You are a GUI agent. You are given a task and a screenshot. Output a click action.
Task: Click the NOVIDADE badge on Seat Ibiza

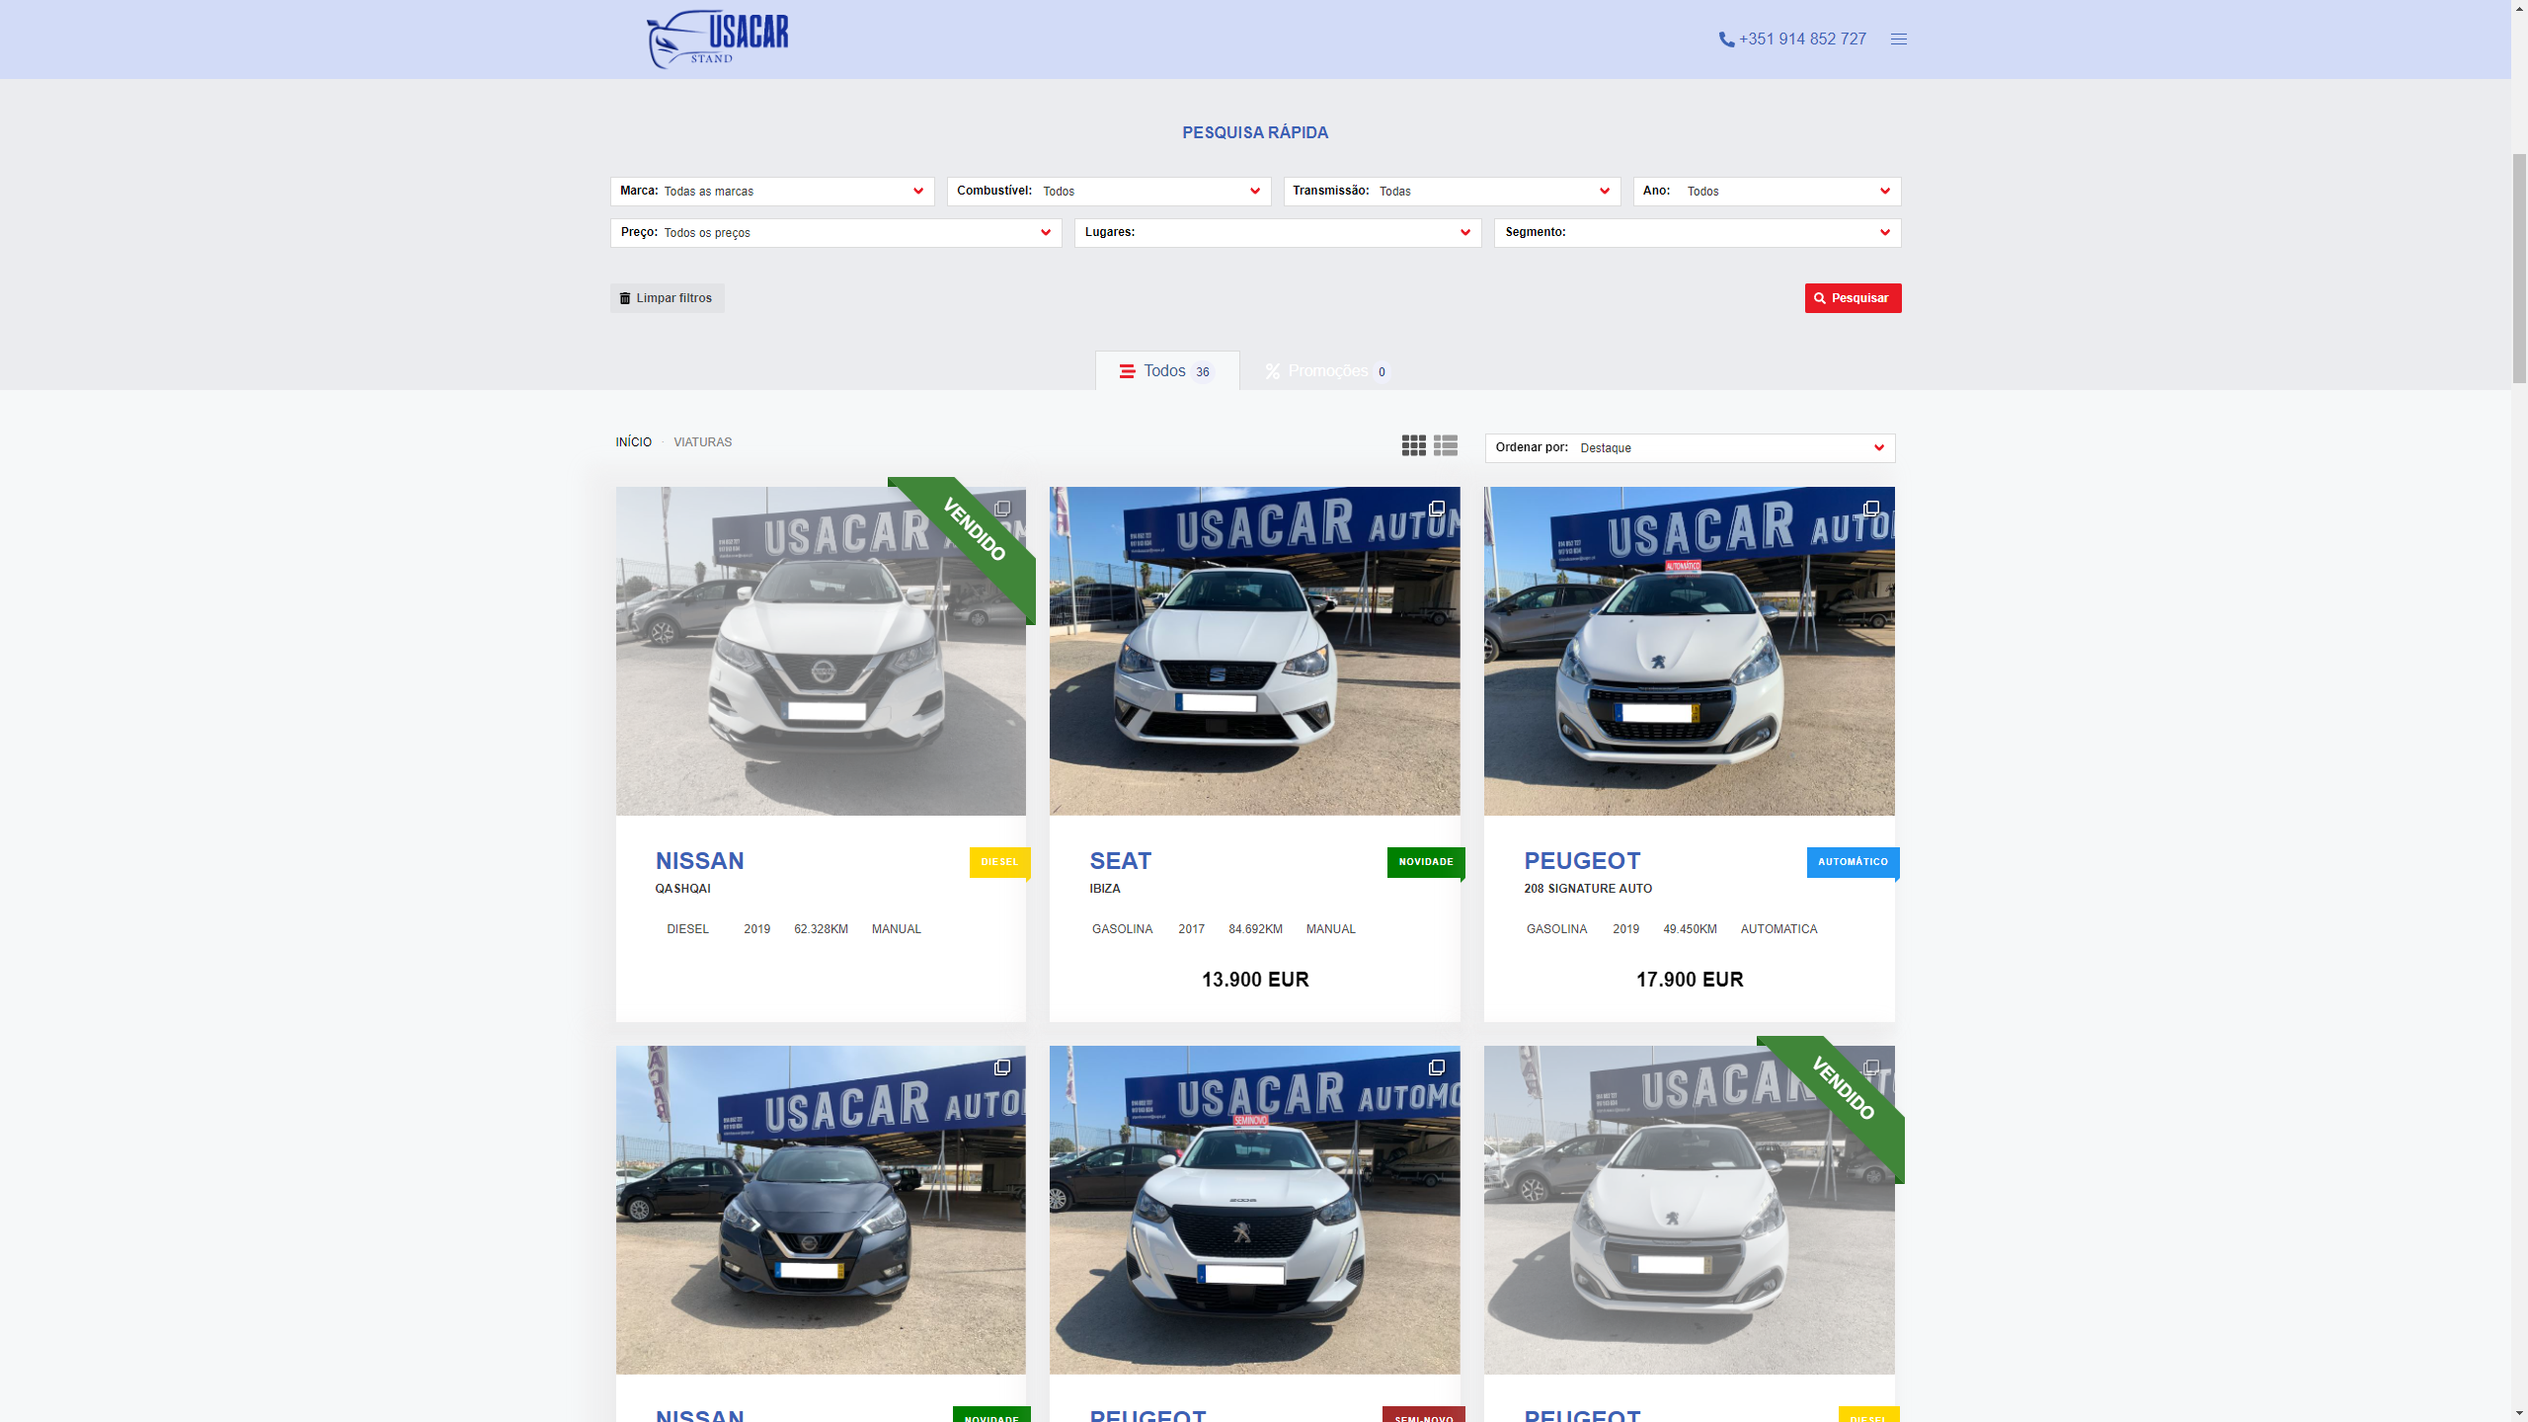point(1426,862)
